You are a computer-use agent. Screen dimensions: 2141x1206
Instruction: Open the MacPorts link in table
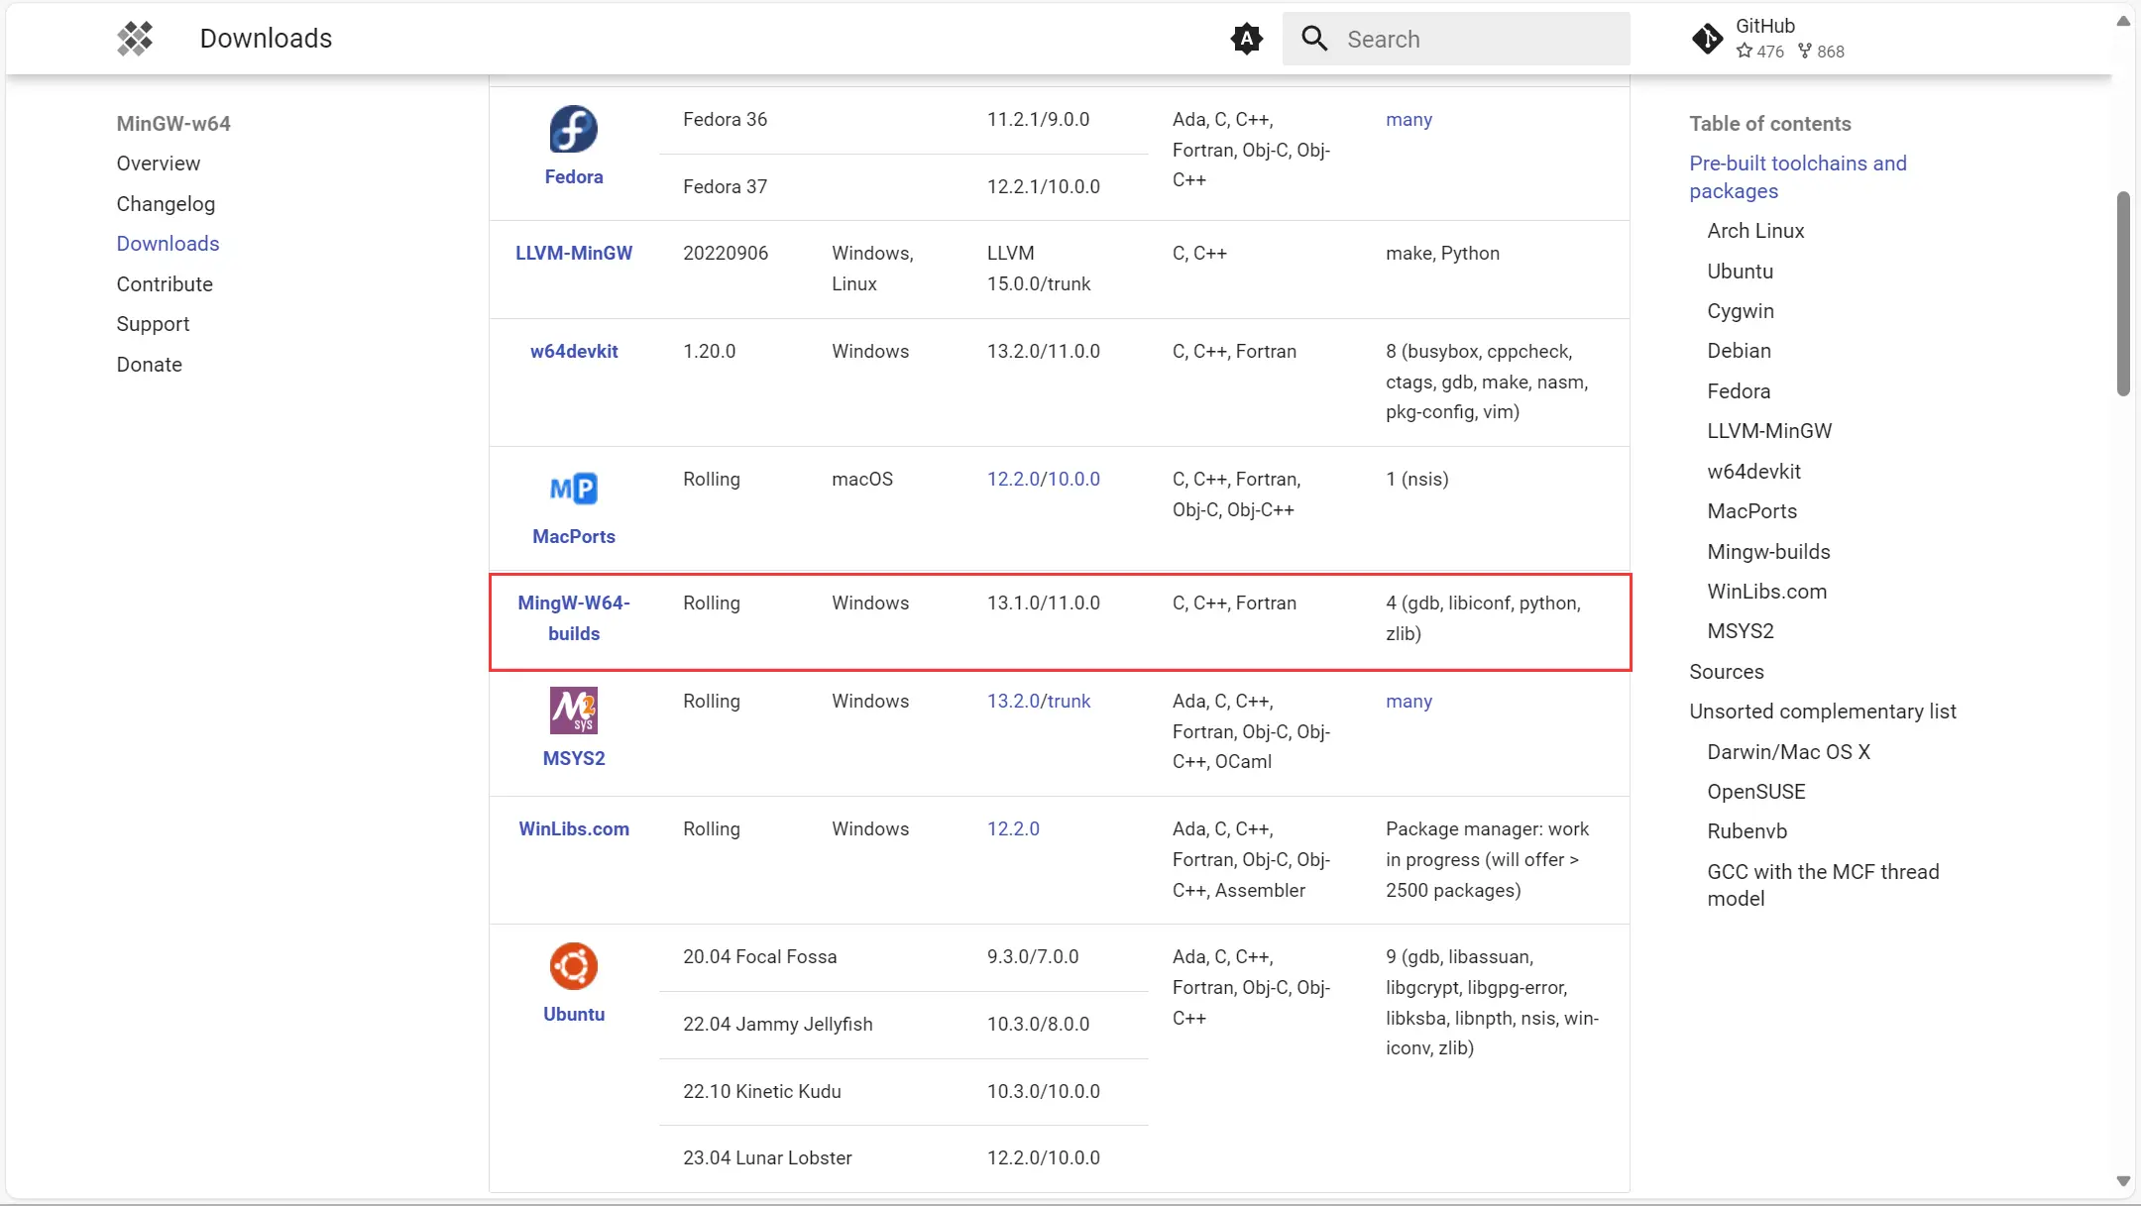[573, 536]
